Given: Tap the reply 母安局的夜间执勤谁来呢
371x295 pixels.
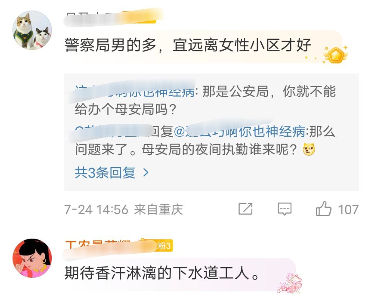Looking at the screenshot, I should click(205, 141).
